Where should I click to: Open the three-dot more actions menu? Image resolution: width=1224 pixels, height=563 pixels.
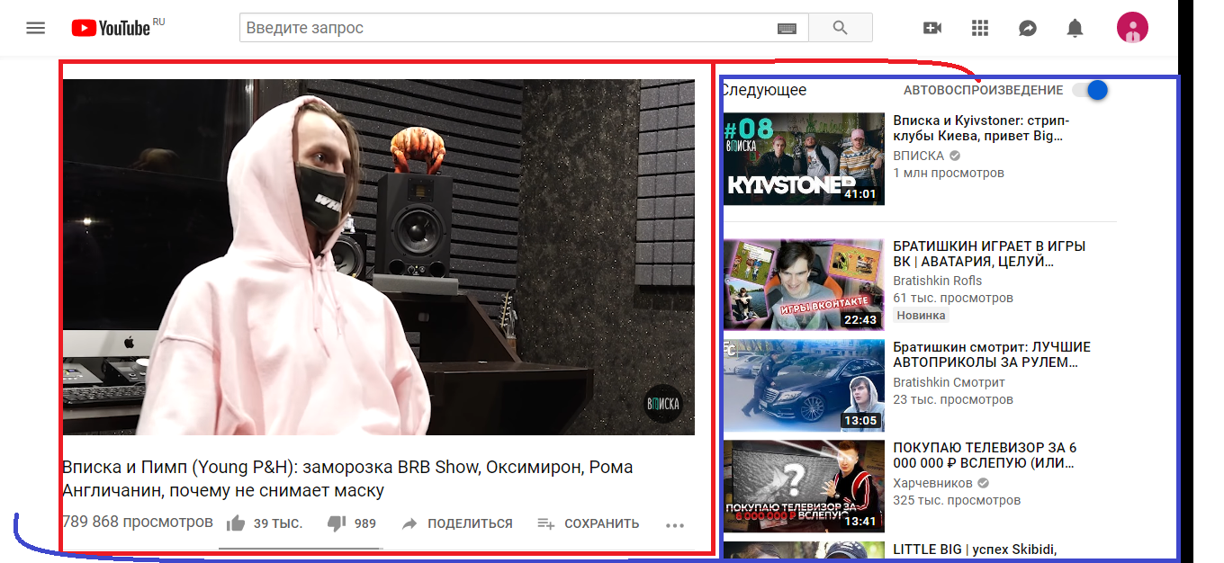tap(675, 525)
